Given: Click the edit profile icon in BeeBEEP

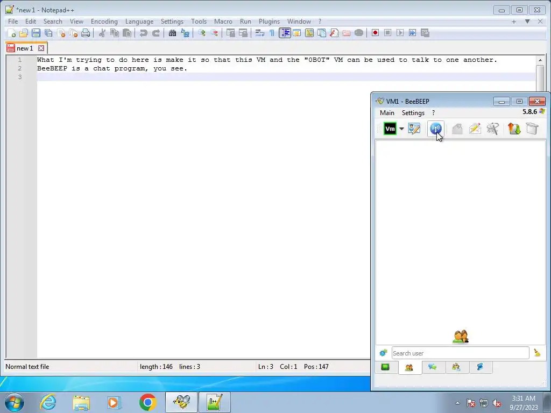Looking at the screenshot, I should pyautogui.click(x=414, y=129).
